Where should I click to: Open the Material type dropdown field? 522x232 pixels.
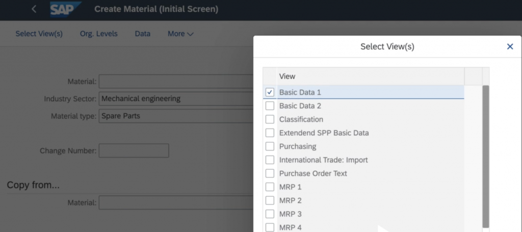coord(176,116)
